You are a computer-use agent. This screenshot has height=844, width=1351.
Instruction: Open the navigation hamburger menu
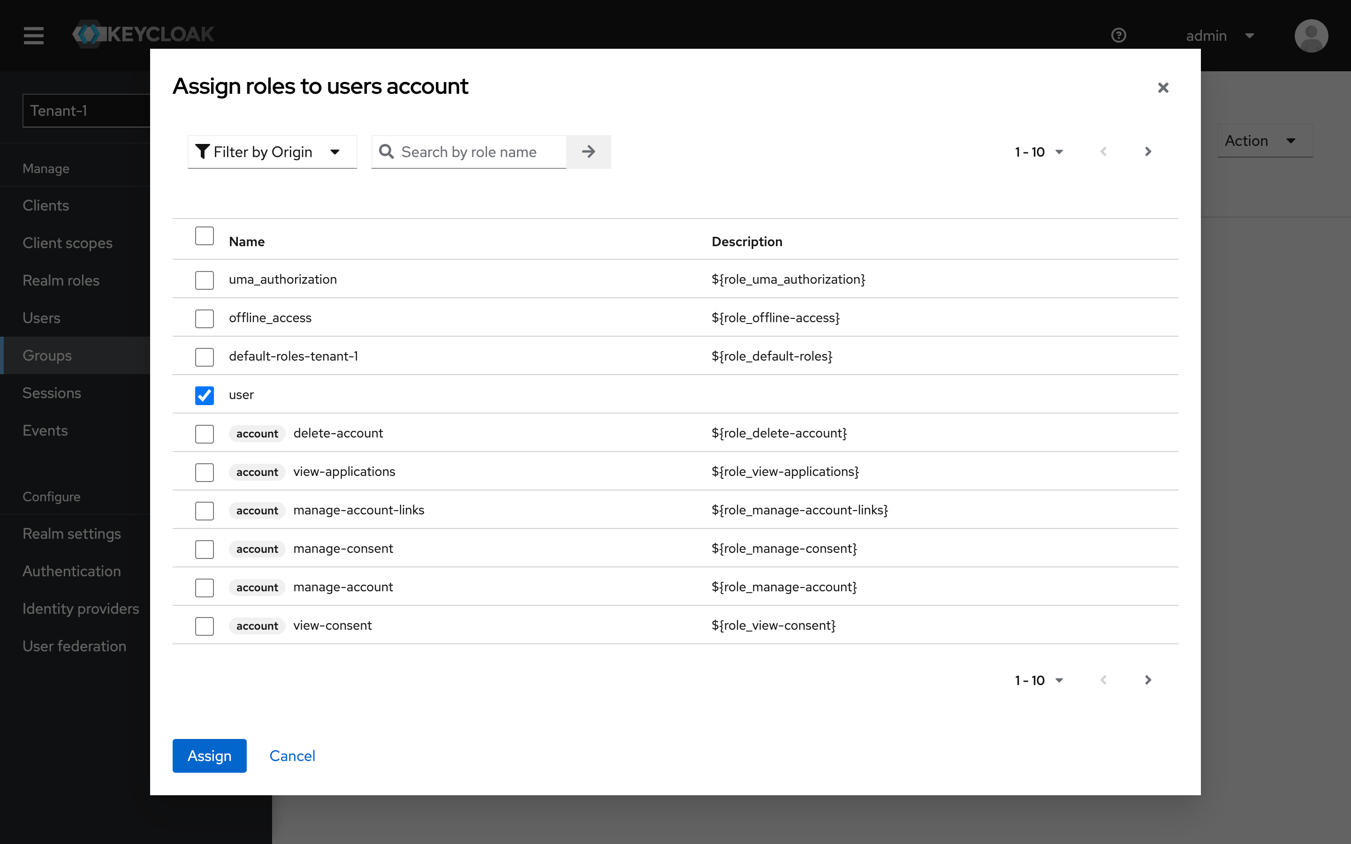33,35
